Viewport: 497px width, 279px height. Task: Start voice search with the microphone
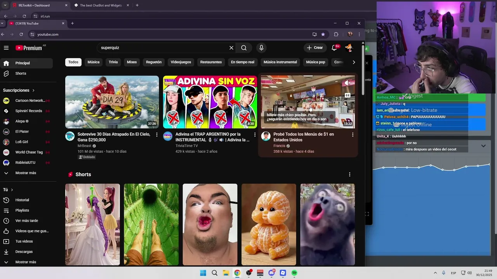coord(261,48)
